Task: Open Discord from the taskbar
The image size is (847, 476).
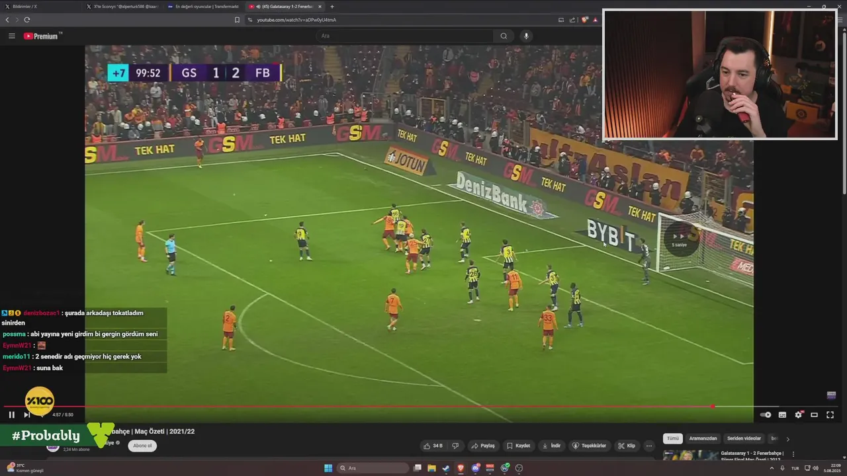Action: coord(475,468)
